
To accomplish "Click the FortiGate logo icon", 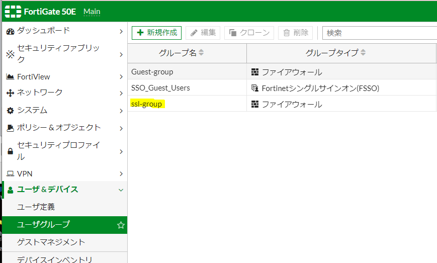I will (x=13, y=12).
